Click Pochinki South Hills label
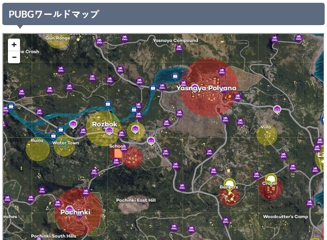 click(54, 236)
